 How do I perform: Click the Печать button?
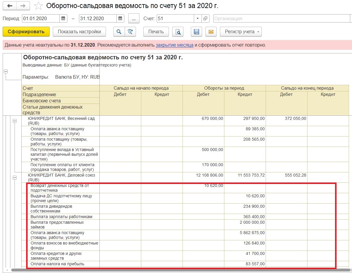(156, 32)
